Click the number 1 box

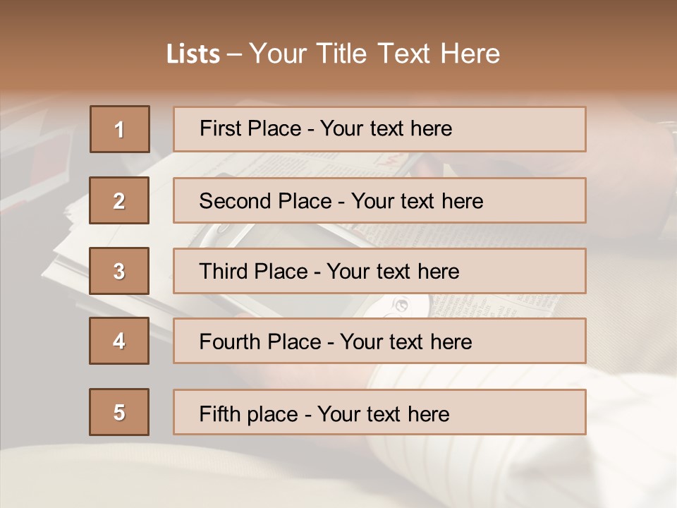[120, 129]
